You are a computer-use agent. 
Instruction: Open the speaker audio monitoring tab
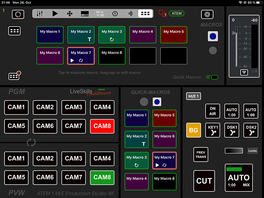point(130,14)
